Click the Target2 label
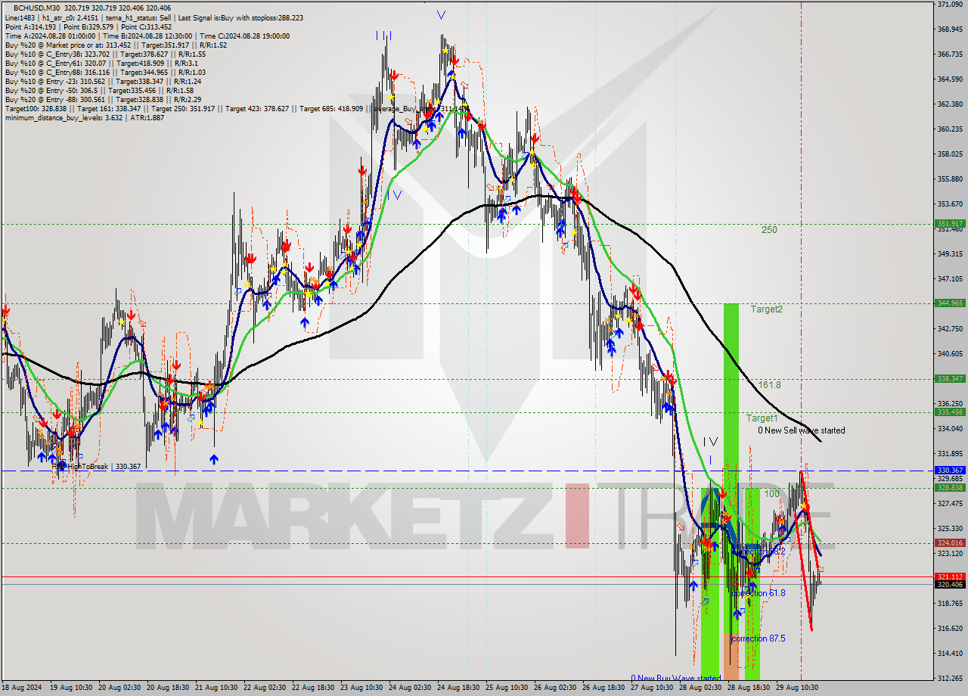Viewport: 968px width, 696px height. [x=766, y=309]
